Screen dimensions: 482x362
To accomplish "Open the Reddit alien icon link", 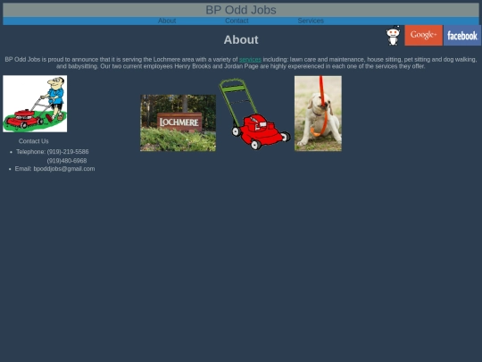I will coord(393,36).
